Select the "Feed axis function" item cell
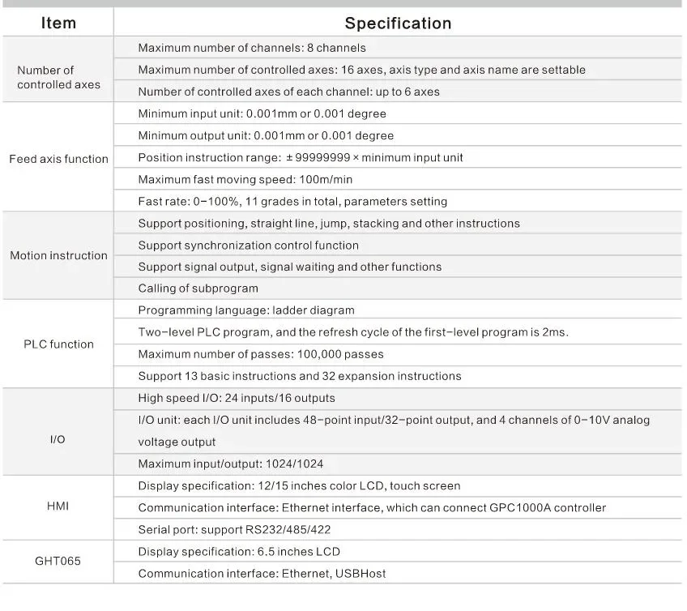687x611 pixels. 58,159
